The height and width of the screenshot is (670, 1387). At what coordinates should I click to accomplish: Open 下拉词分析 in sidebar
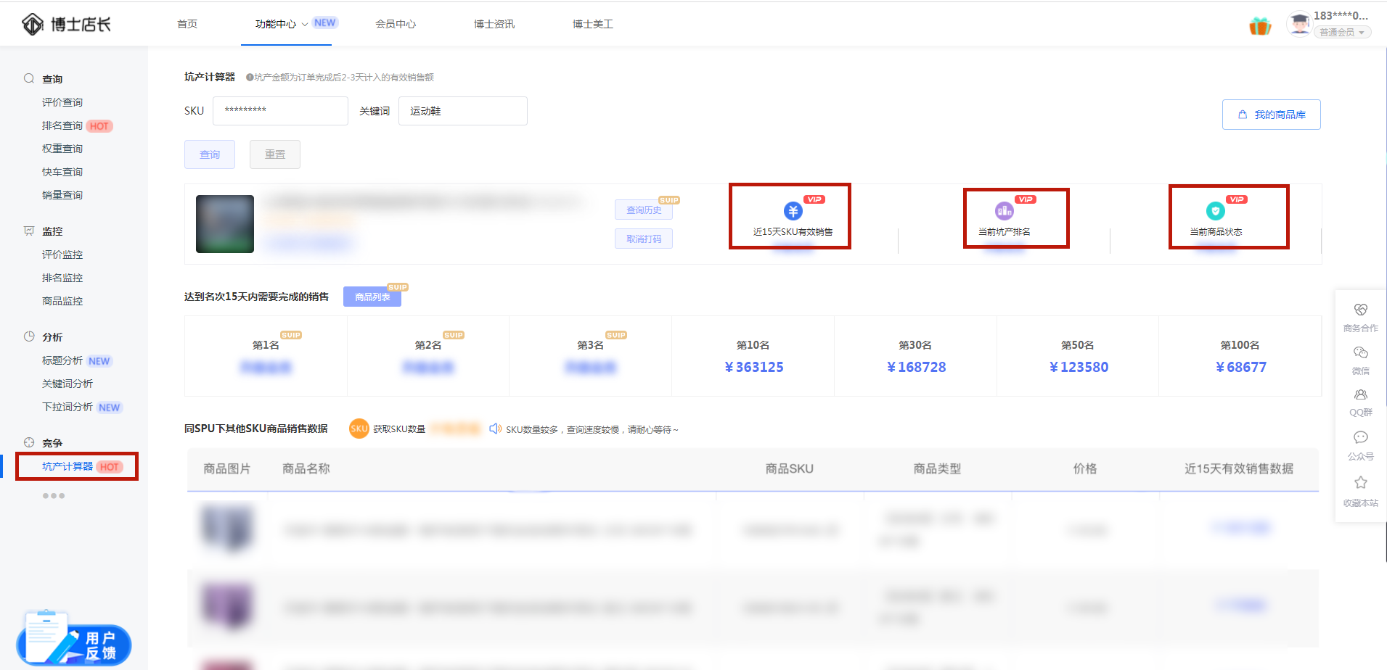[x=67, y=407]
